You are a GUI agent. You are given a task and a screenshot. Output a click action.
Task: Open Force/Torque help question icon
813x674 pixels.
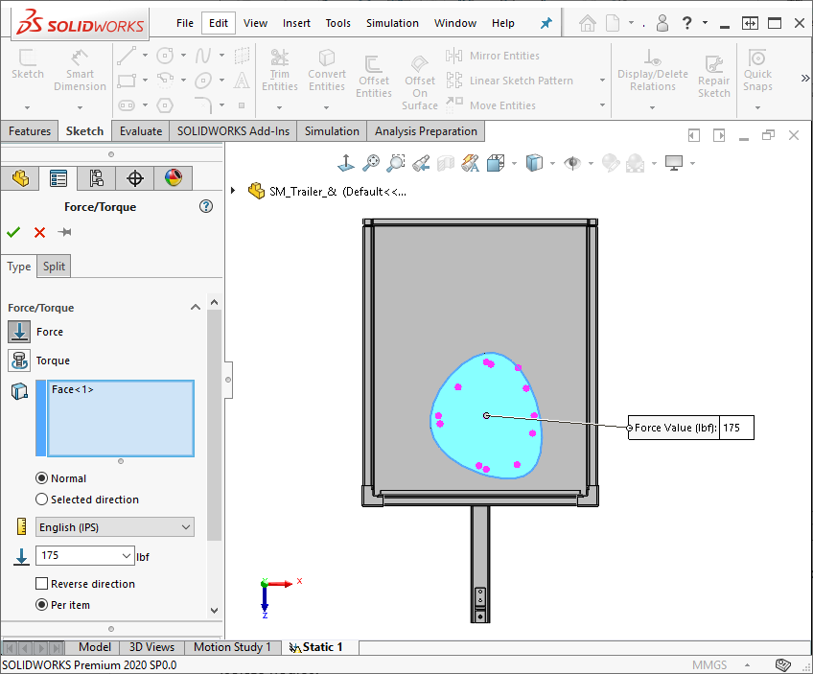206,206
